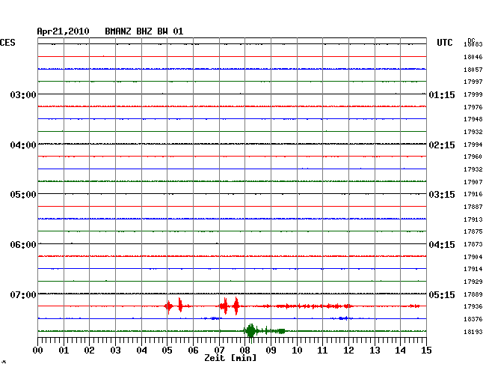Click the date label Apr21,2010

click(x=63, y=31)
